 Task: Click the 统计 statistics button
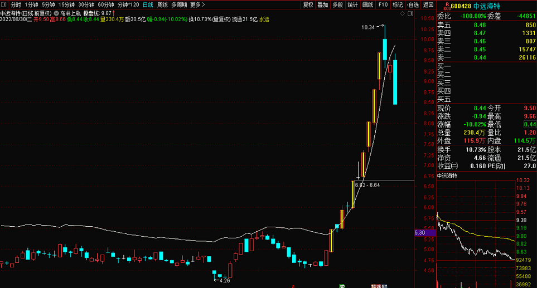tap(353, 5)
